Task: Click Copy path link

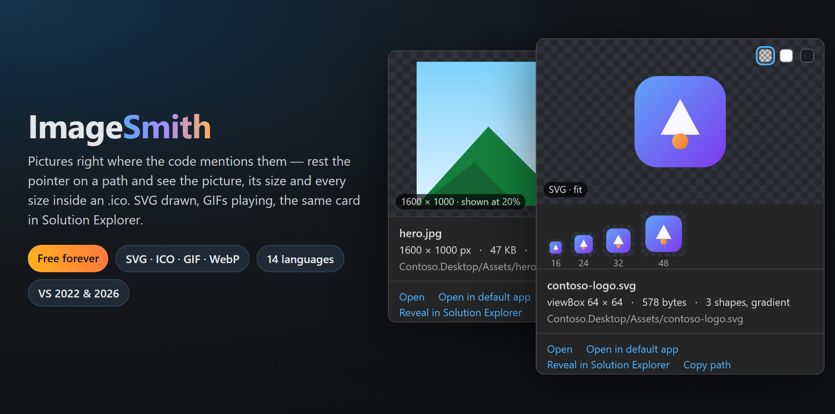Action: pos(707,365)
